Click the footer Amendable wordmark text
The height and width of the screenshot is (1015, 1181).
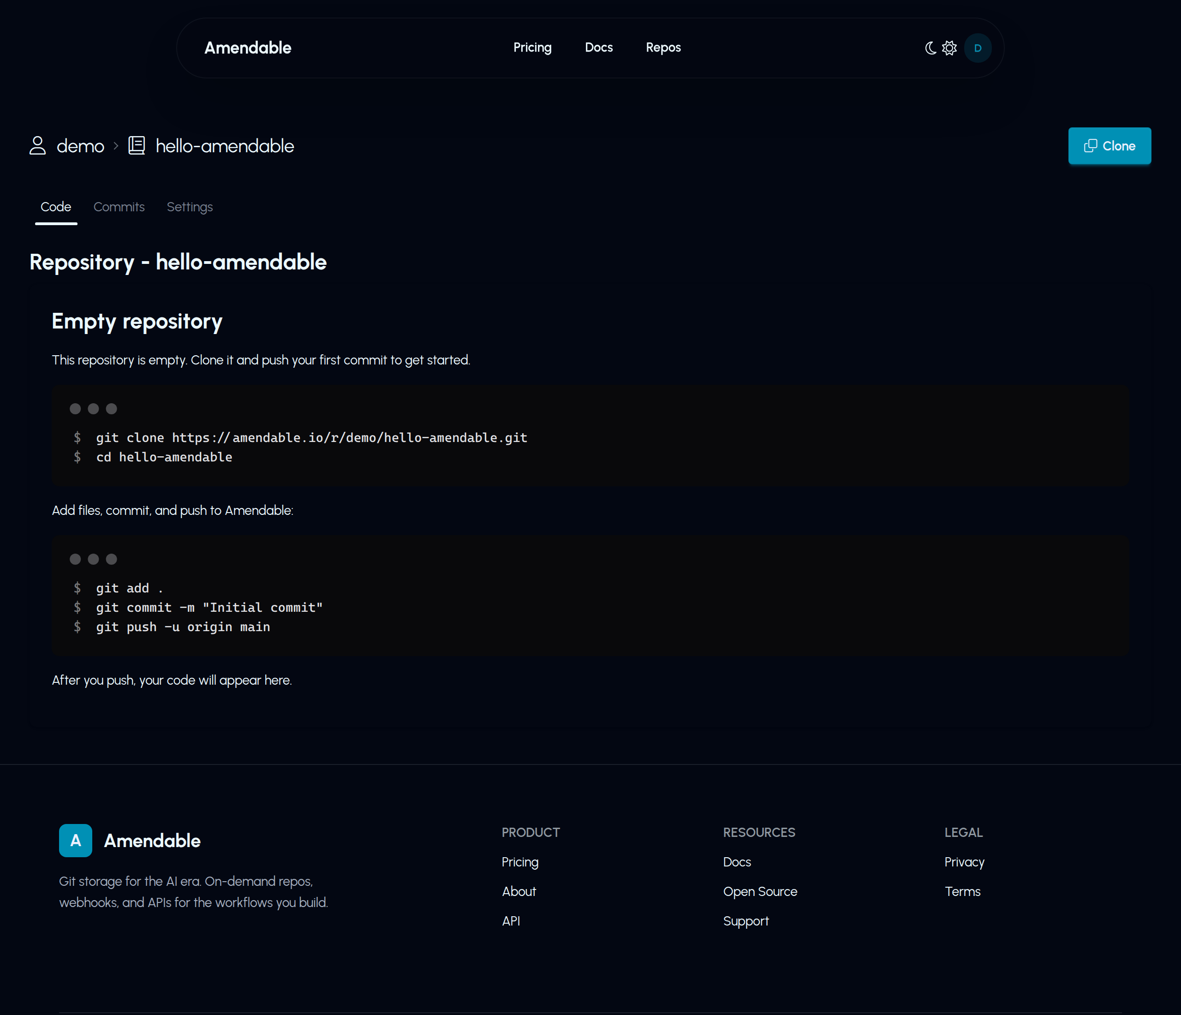tap(152, 841)
